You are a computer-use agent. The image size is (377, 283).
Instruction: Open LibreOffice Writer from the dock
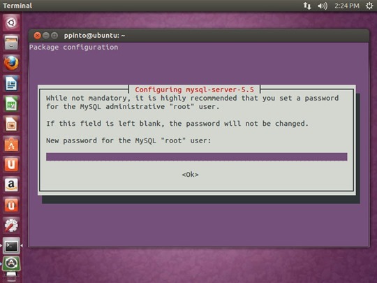click(x=11, y=84)
